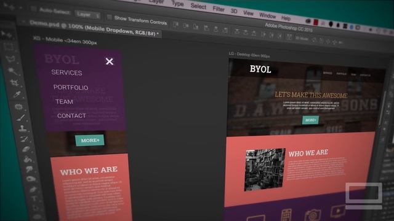This screenshot has height=221, width=394.
Task: Click WHO WE ARE heading in desktop artboard
Action: point(308,153)
